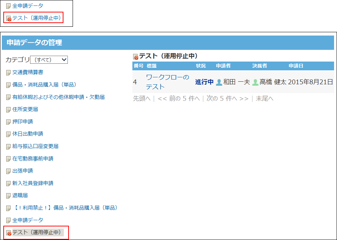Select 在宅勤務事前申請 form

pyautogui.click(x=33, y=159)
